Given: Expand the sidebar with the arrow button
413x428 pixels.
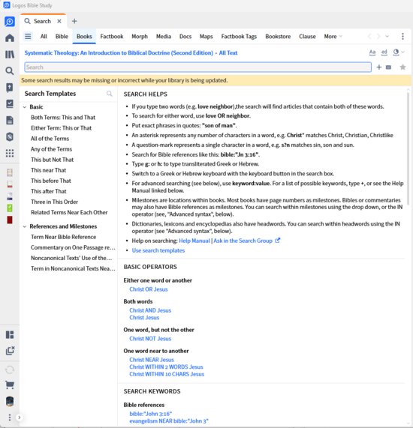Looking at the screenshot, I should click(x=19, y=418).
